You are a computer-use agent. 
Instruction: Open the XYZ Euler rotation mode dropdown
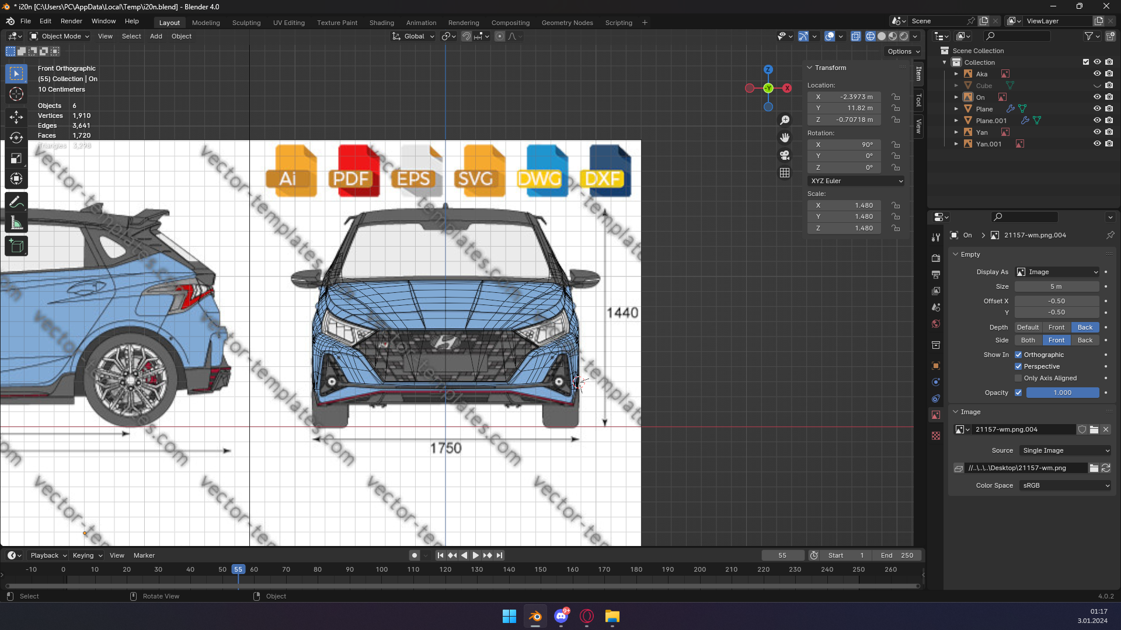(x=856, y=181)
